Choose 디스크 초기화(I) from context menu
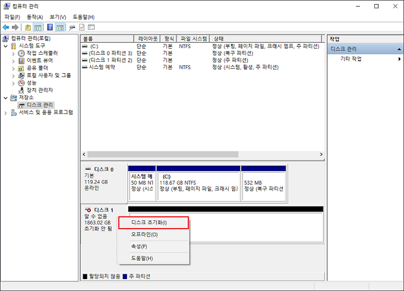 click(153, 223)
